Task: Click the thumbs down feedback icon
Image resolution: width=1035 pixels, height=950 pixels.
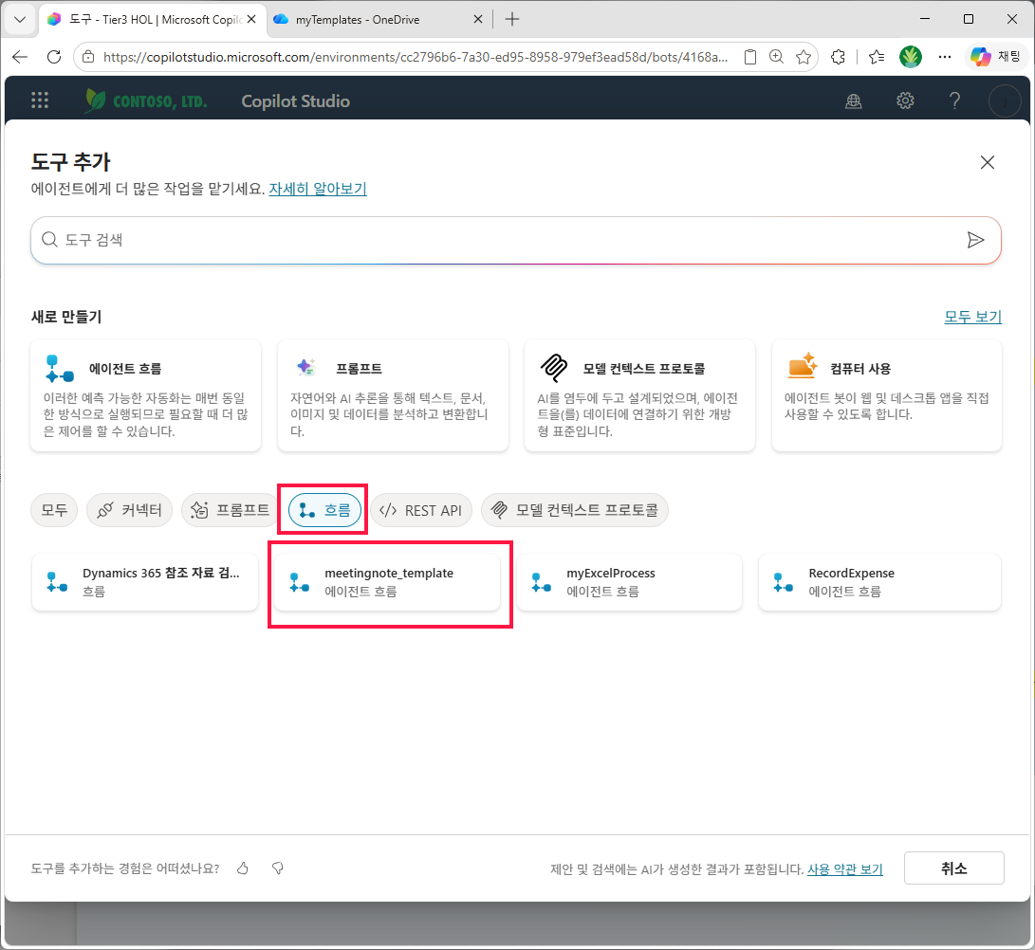Action: coord(278,868)
